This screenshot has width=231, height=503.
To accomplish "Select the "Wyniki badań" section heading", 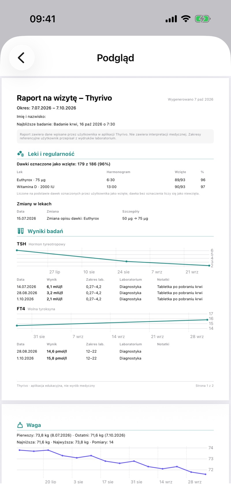I will (45, 231).
